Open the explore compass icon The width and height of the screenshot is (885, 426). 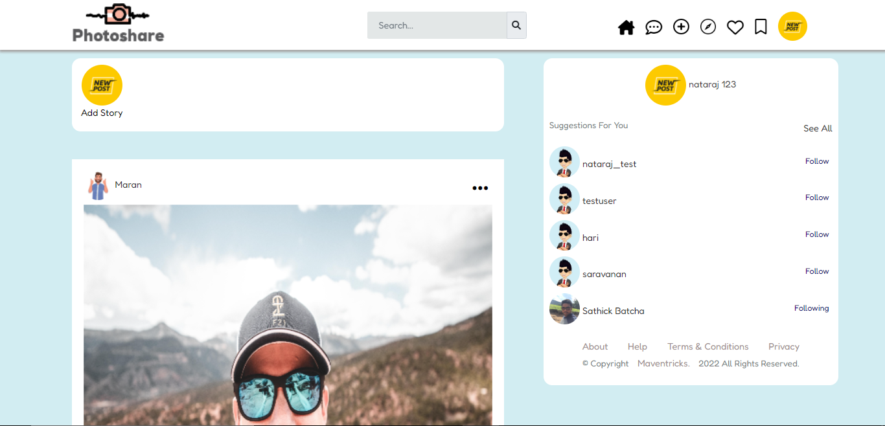click(x=708, y=27)
